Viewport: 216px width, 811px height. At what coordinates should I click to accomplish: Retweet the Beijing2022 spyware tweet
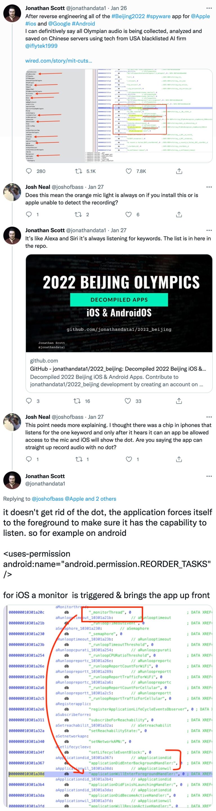[x=78, y=171]
